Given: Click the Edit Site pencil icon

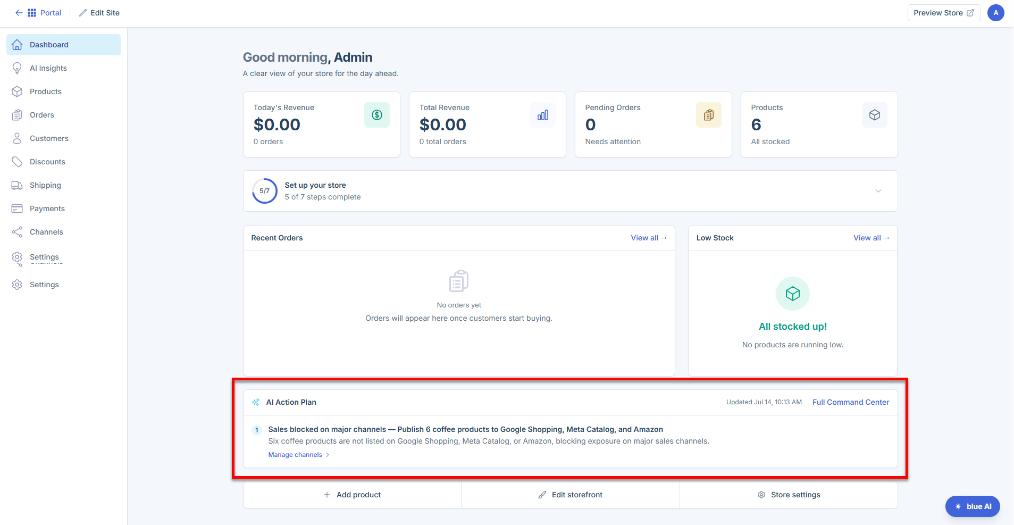Looking at the screenshot, I should click(83, 13).
